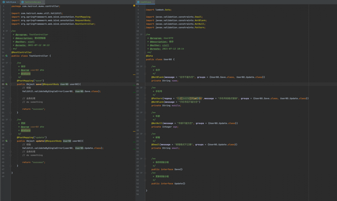Collapse the 保存校验分组 Javadoc block
Viewport: 337px width, 201px height.
(145, 159)
